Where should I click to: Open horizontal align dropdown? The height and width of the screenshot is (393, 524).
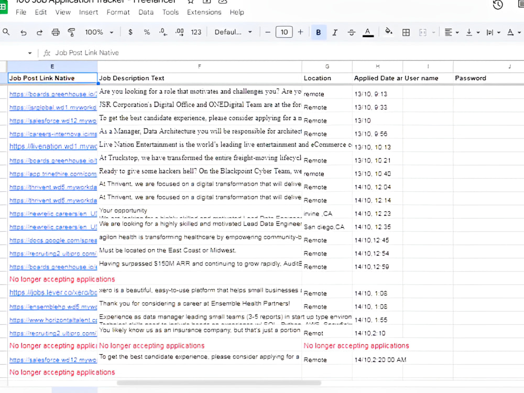click(452, 32)
